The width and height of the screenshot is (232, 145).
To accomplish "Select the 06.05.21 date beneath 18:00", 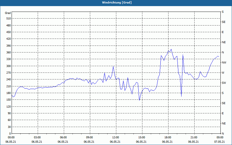I will (x=167, y=142).
